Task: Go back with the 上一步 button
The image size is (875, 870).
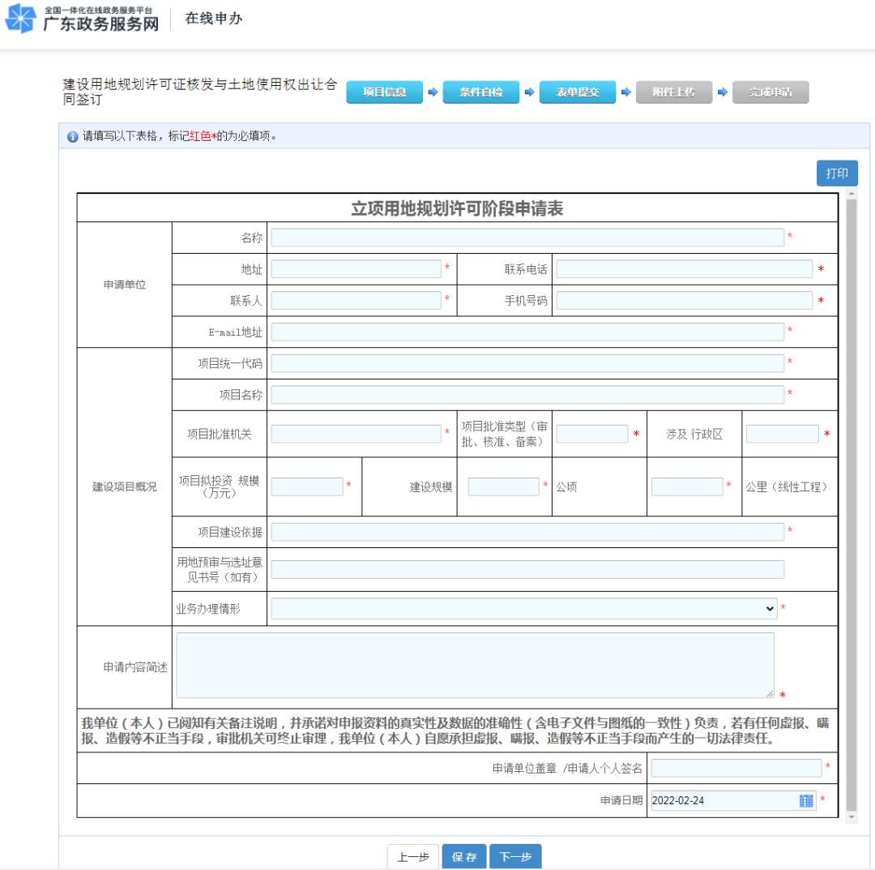Action: 413,857
